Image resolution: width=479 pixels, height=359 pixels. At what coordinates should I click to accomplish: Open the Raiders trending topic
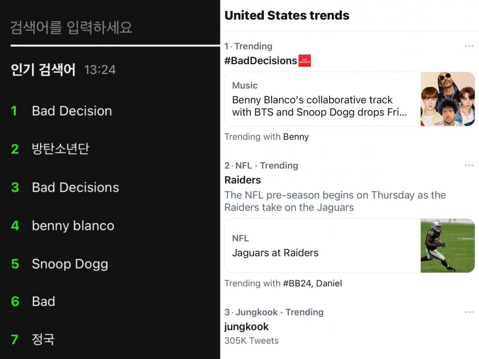pyautogui.click(x=242, y=180)
